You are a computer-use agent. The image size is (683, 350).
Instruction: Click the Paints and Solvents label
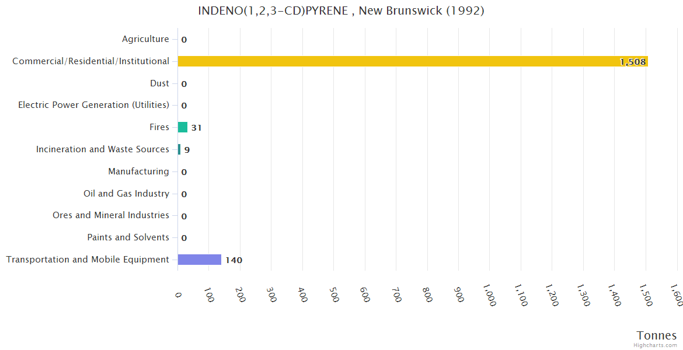pos(128,237)
